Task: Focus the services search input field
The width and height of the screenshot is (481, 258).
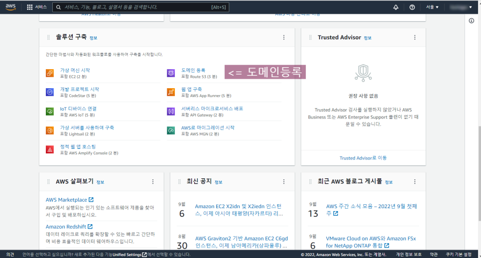Action: click(x=141, y=7)
